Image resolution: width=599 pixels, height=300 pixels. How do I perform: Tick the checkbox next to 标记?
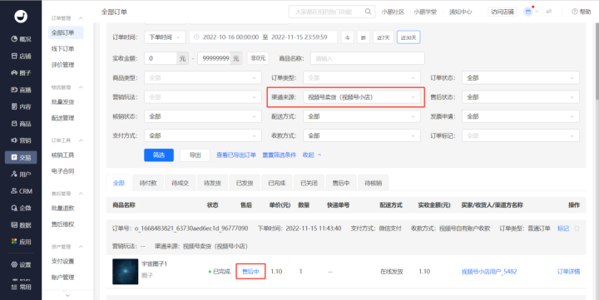click(577, 229)
